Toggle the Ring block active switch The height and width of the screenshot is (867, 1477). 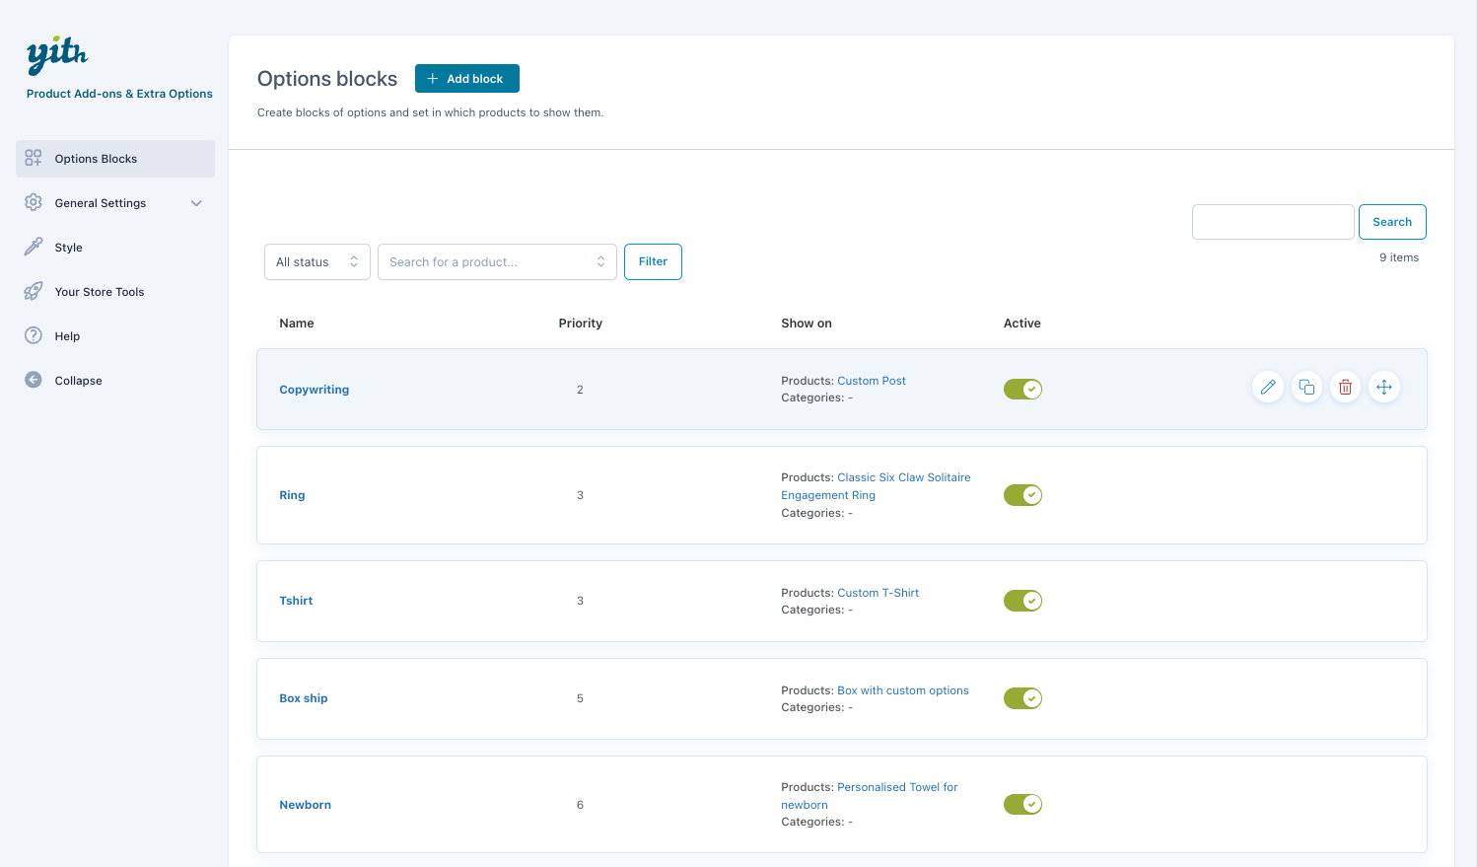pos(1022,495)
